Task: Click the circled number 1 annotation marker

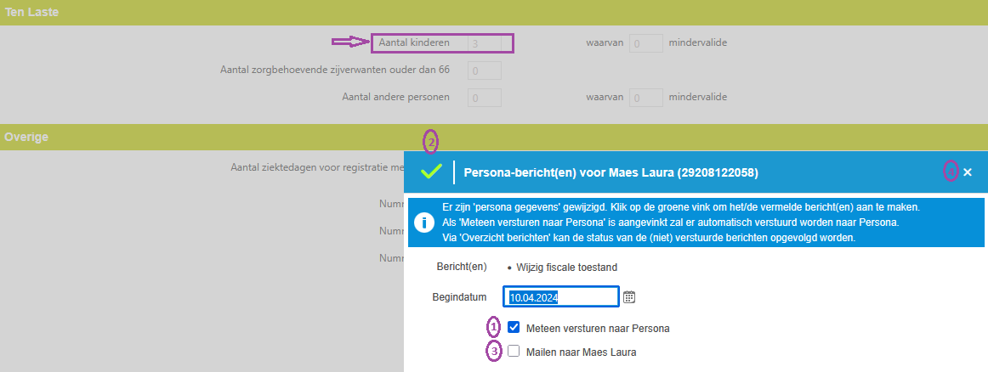Action: 493,327
